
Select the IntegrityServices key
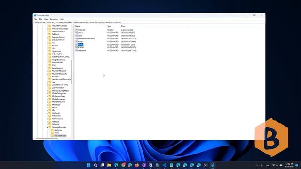coord(58,60)
